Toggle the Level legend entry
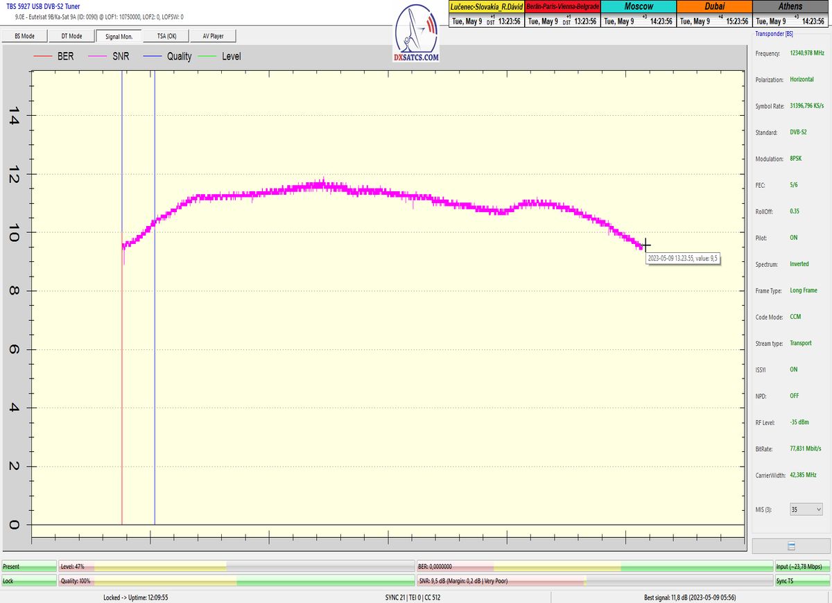Image resolution: width=832 pixels, height=603 pixels. [219, 56]
